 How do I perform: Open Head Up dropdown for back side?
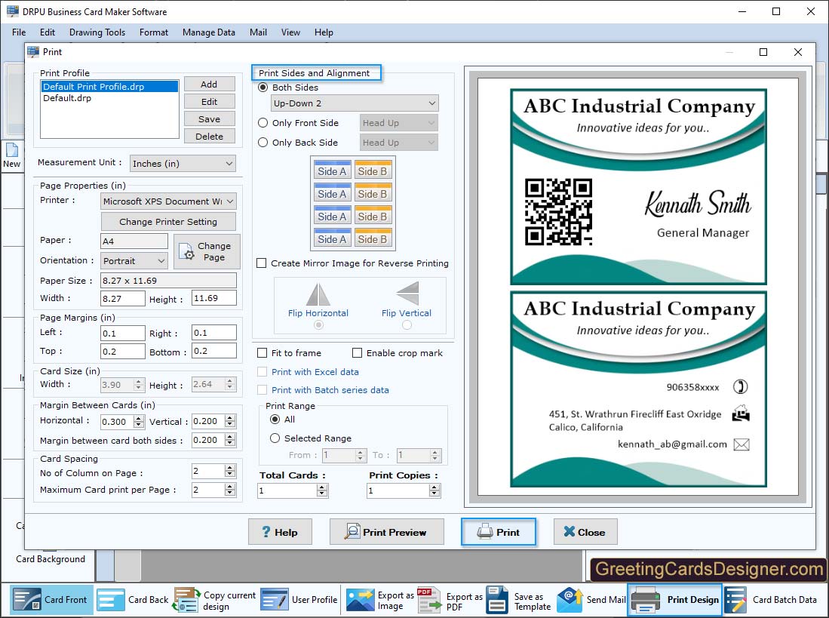[398, 142]
